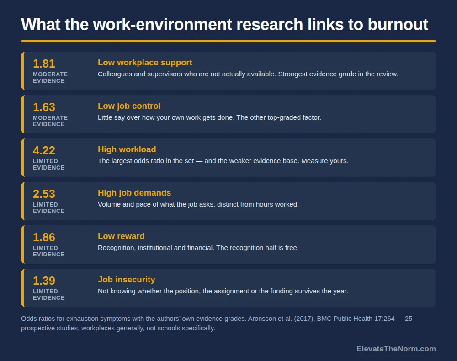Select the odds ratio value 1.86
Image resolution: width=457 pixels, height=361 pixels.
coord(44,238)
